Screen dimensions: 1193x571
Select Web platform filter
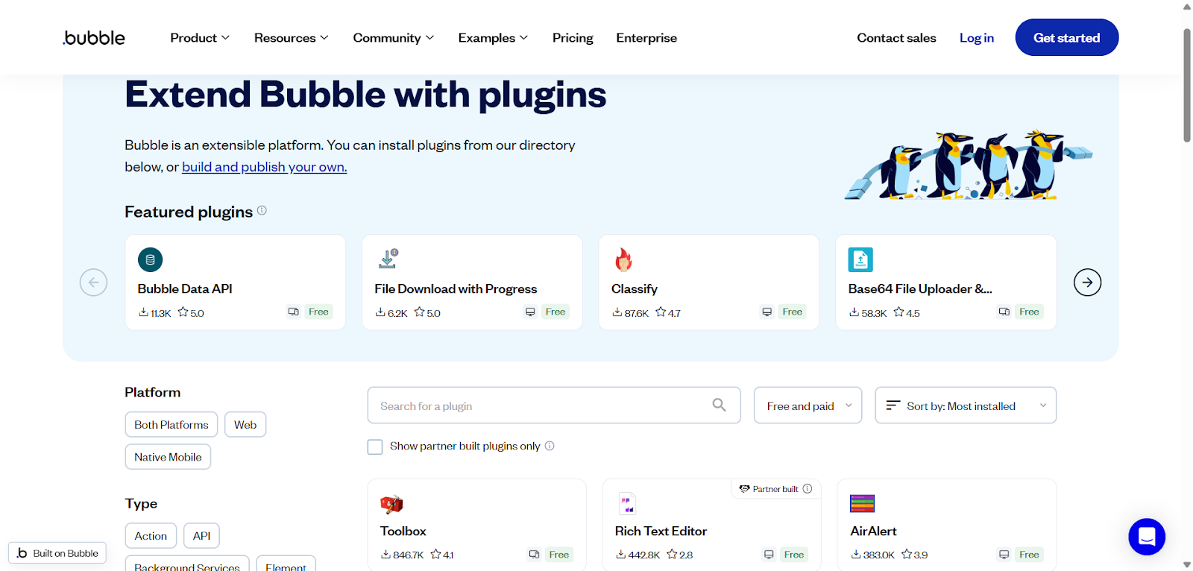pos(245,424)
